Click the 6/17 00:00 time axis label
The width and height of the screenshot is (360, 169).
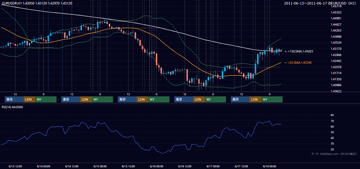213,166
